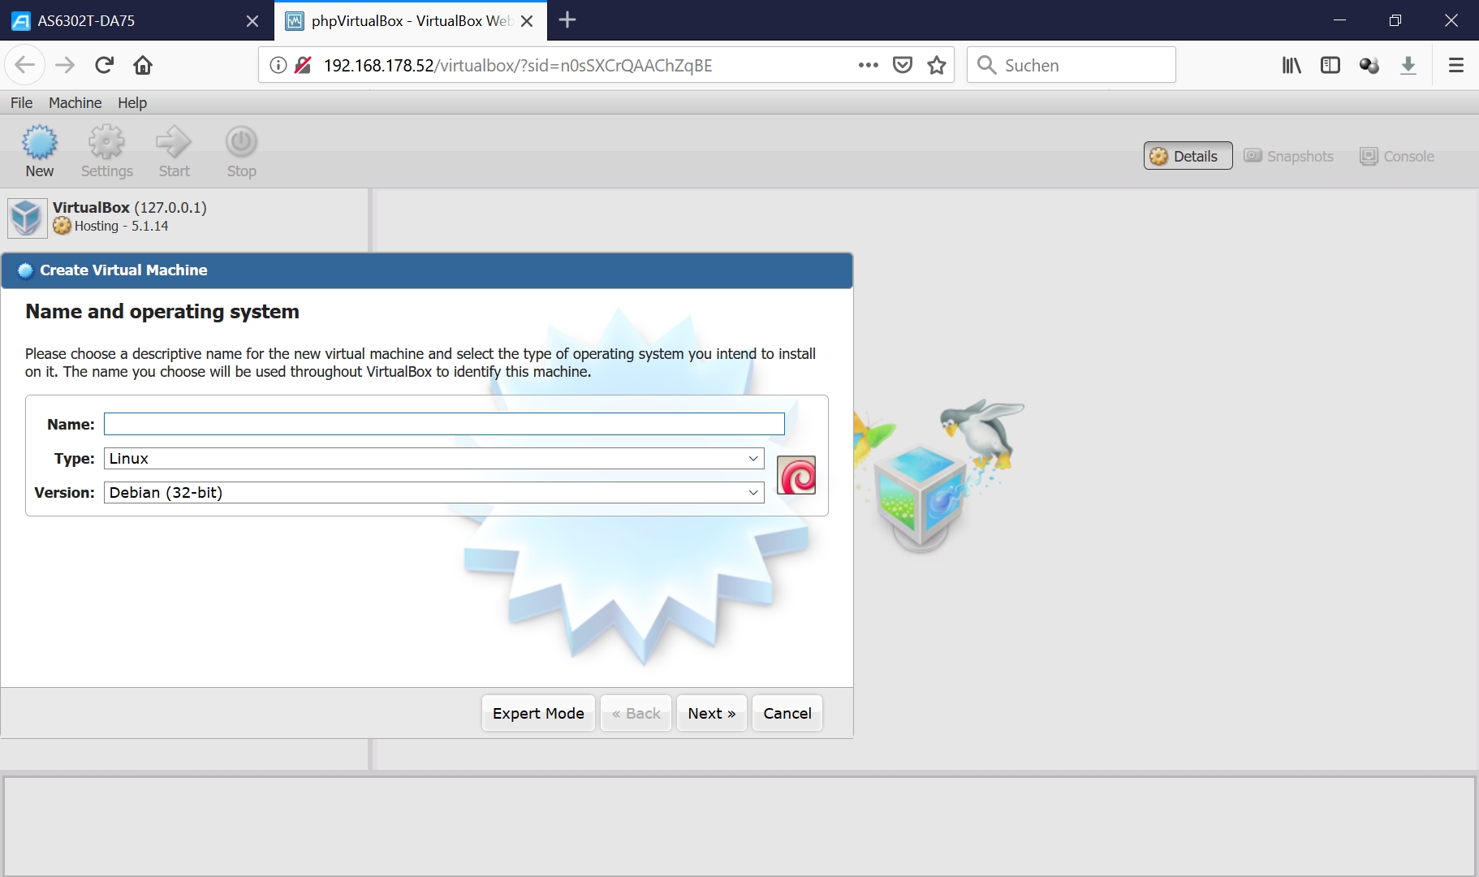Click the browser back arrow

25,65
